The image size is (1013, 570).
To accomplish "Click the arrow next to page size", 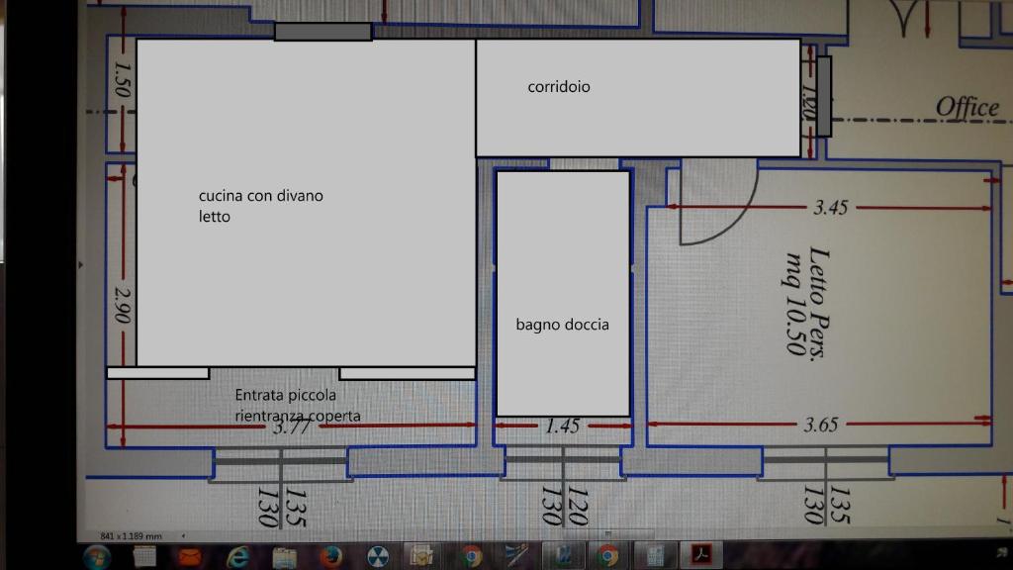I will (x=183, y=535).
